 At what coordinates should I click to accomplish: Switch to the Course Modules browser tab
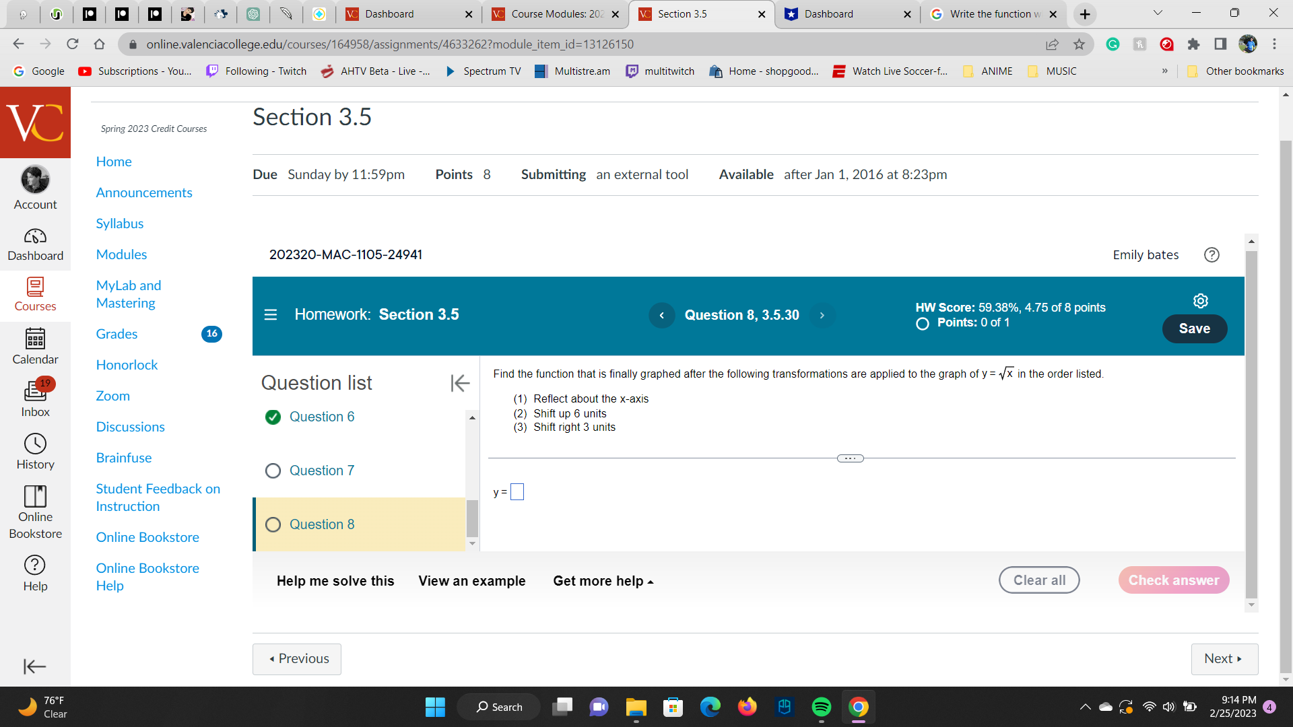549,13
